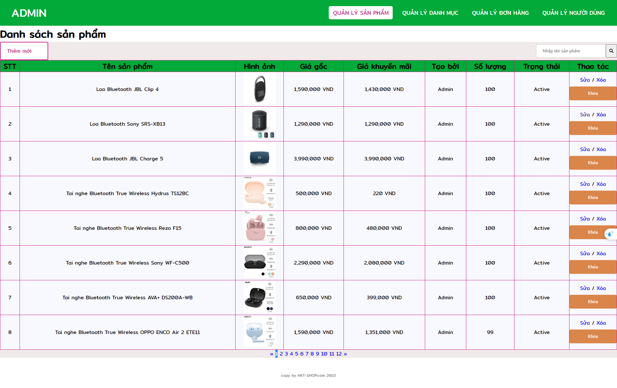Click the Sony WF-C500 product image
Screen dimensions: 617x388
pos(259,263)
